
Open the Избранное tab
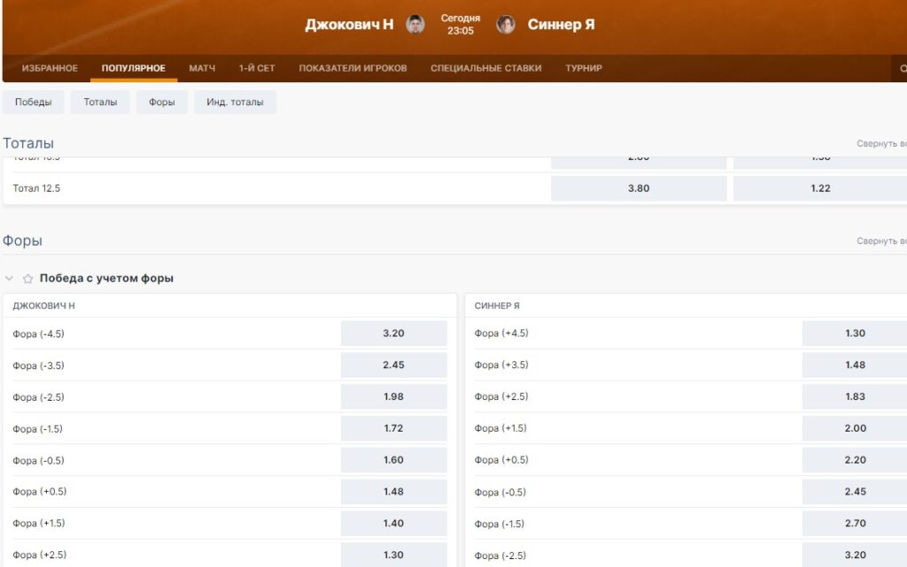(50, 68)
